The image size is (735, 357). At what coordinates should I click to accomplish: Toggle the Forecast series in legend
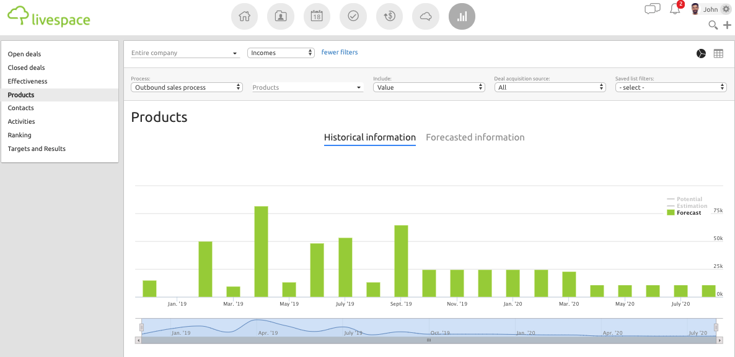point(684,212)
